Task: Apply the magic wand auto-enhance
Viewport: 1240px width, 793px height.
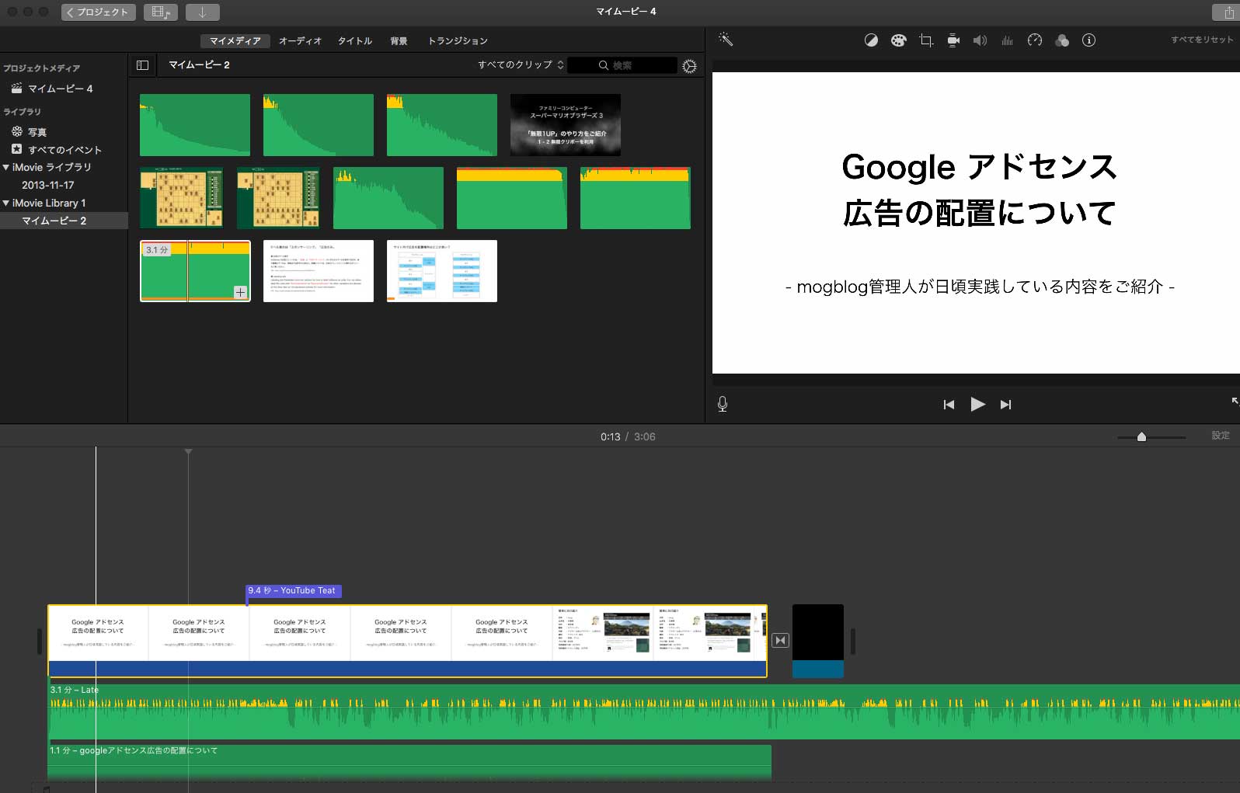Action: click(x=726, y=40)
